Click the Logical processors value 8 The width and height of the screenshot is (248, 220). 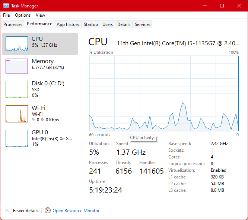(x=212, y=164)
